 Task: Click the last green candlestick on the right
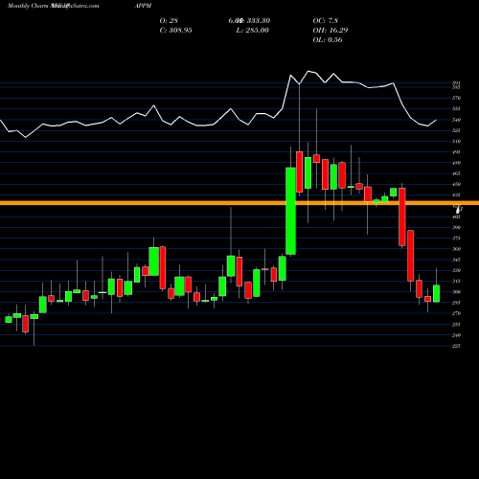(x=436, y=293)
